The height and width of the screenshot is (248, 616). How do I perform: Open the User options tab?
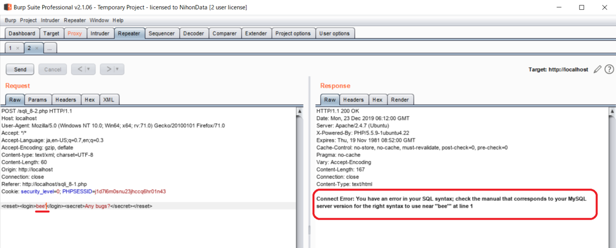tap(335, 33)
